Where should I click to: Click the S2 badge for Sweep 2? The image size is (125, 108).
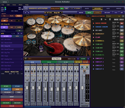(122, 62)
